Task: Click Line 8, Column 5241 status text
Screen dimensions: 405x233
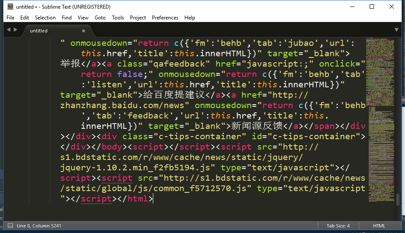Action: tap(39, 226)
